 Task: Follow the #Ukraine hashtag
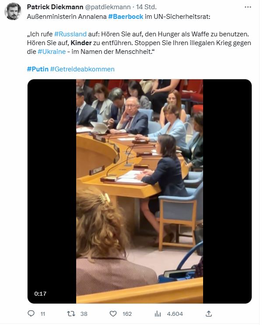coord(52,51)
